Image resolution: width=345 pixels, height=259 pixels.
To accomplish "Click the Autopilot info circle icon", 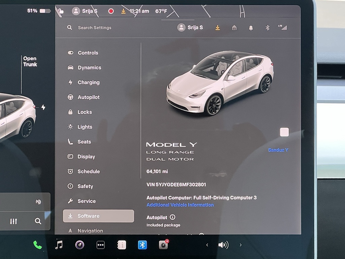I will (x=173, y=217).
